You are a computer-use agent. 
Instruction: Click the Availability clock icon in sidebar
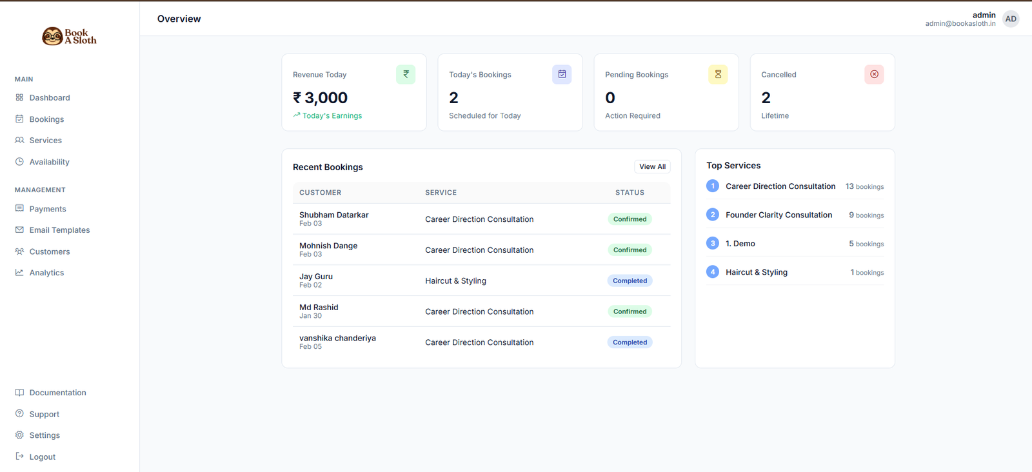coord(19,162)
